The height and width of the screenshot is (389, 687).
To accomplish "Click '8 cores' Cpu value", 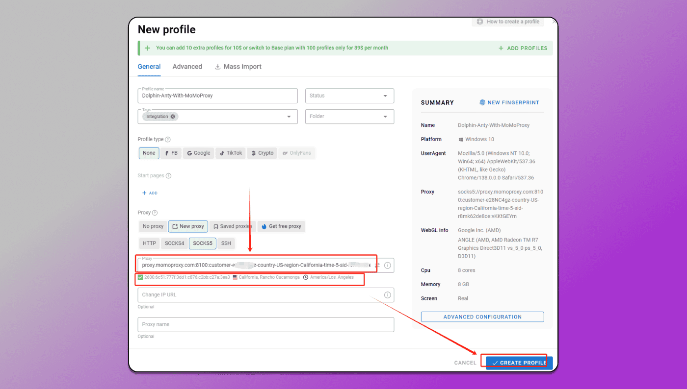I will (467, 270).
